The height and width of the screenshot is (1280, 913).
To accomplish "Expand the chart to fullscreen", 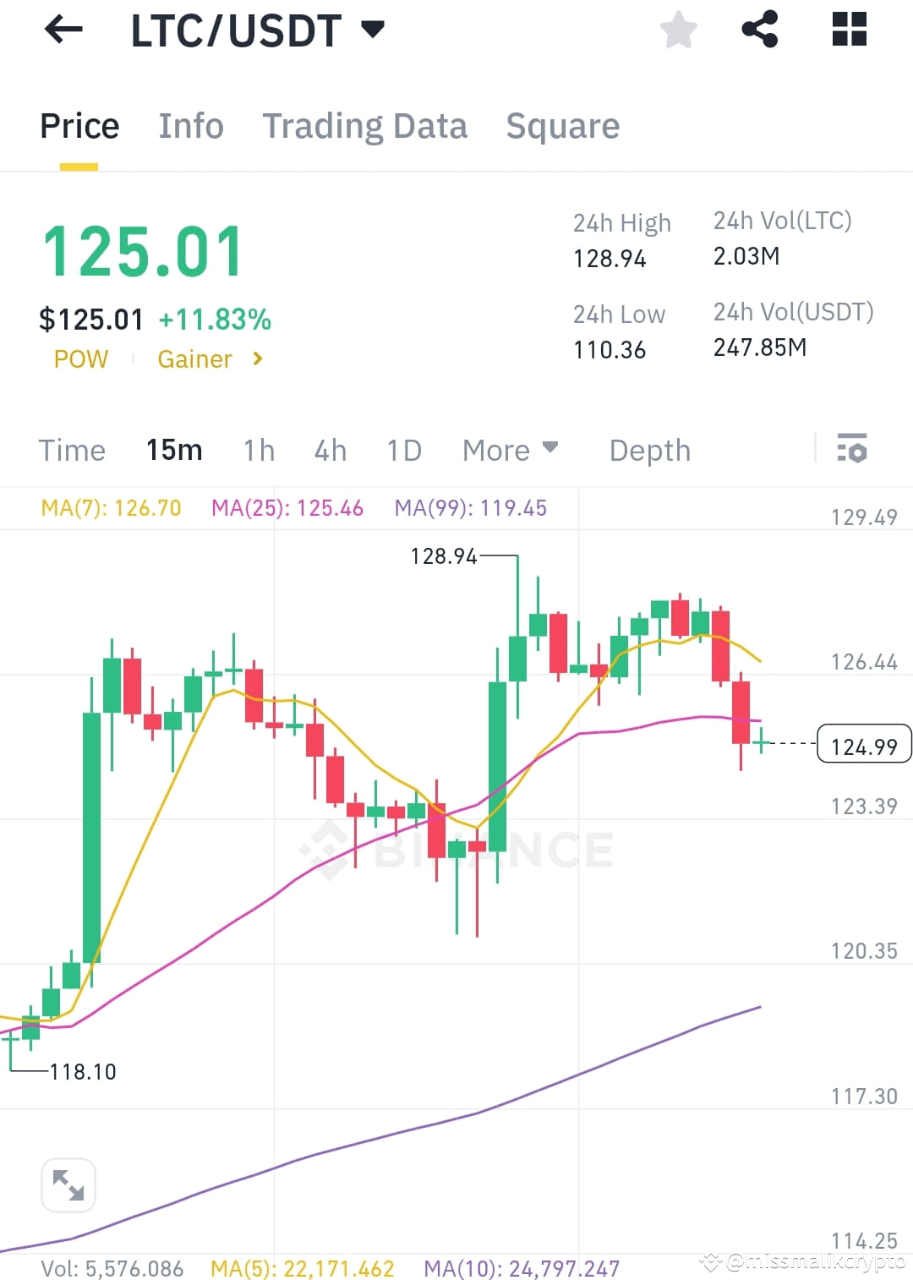I will coord(68,1184).
